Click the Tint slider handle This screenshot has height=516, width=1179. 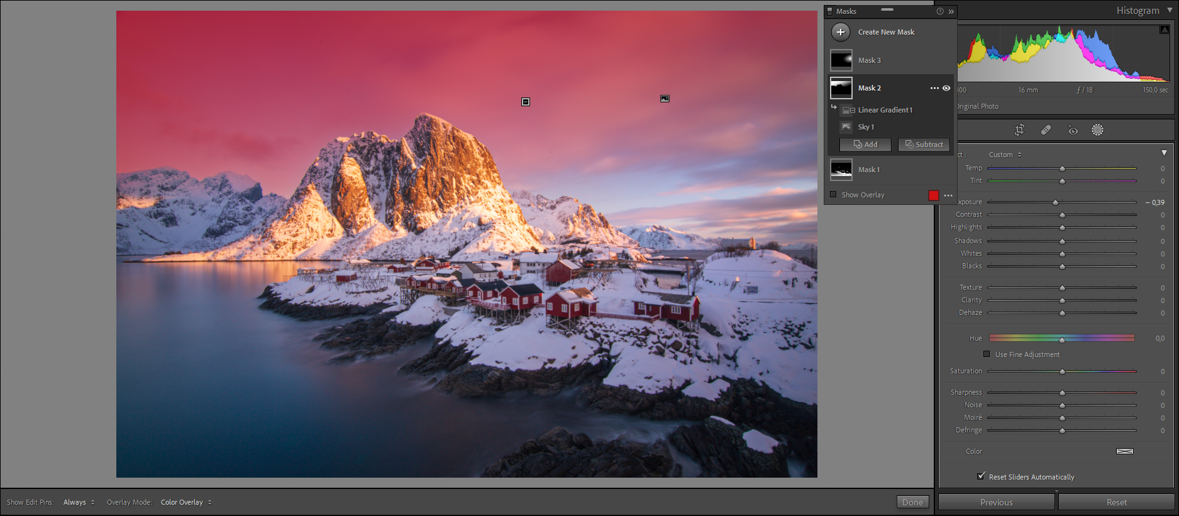(1062, 181)
